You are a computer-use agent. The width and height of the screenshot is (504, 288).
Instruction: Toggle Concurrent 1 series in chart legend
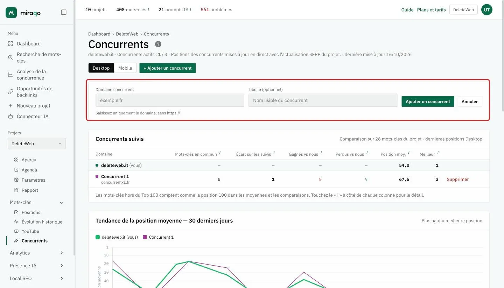(158, 237)
